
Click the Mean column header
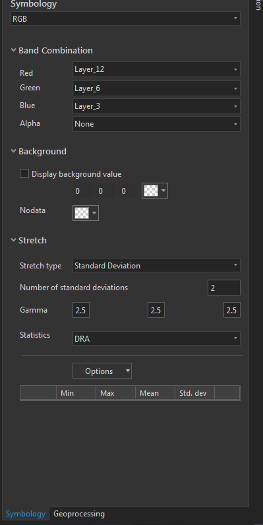pyautogui.click(x=155, y=393)
